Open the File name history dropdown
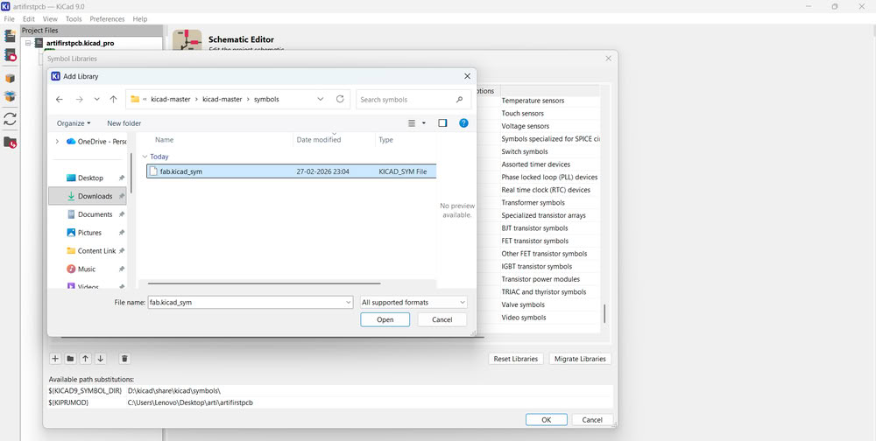Image resolution: width=876 pixels, height=441 pixels. (x=349, y=302)
